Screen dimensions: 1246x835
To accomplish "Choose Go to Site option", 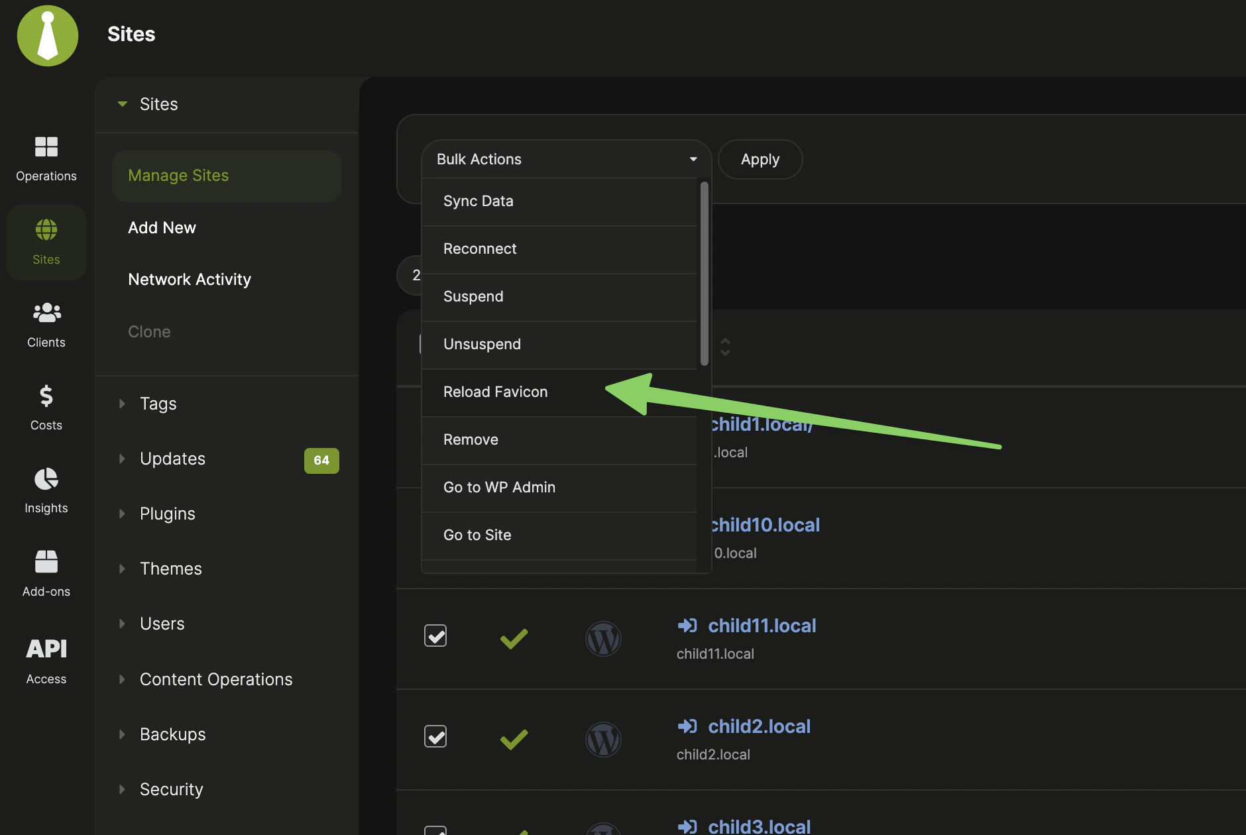I will click(x=559, y=535).
